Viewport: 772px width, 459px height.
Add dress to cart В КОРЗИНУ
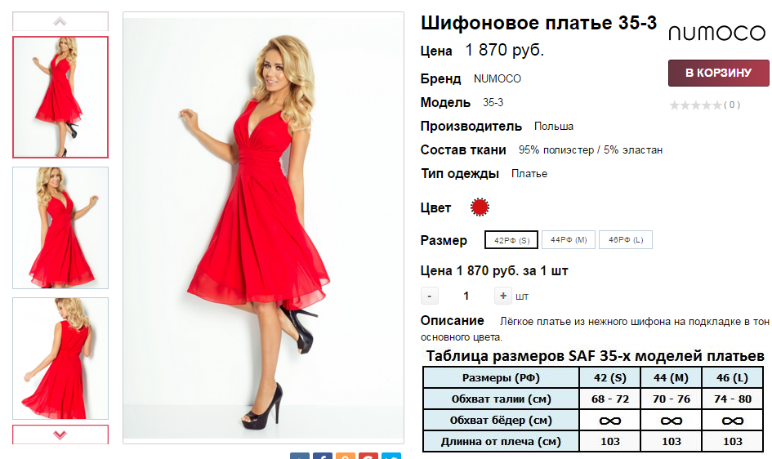pos(718,73)
